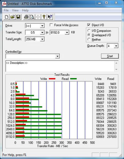
Task: Click the red Write legend swatch
Action: pos(52,79)
